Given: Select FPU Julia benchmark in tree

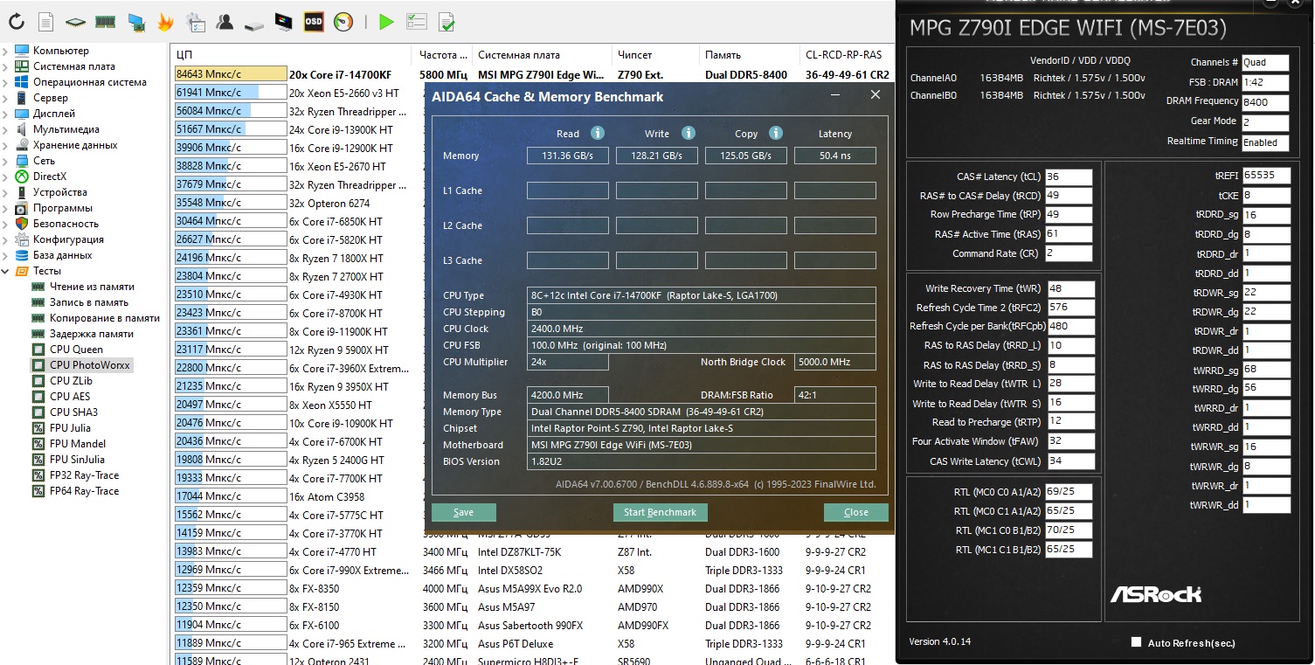Looking at the screenshot, I should pos(70,428).
